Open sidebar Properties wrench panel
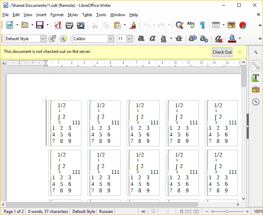Image resolution: width=263 pixels, height=215 pixels. pos(256,66)
